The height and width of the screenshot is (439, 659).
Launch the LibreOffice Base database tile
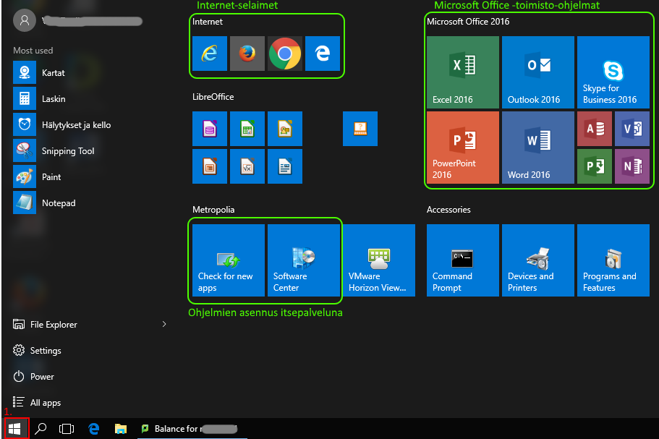point(210,129)
